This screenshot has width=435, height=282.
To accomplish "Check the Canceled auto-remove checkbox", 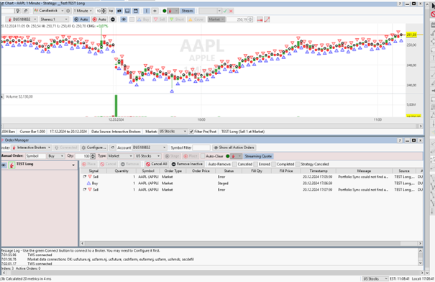I will [234, 164].
